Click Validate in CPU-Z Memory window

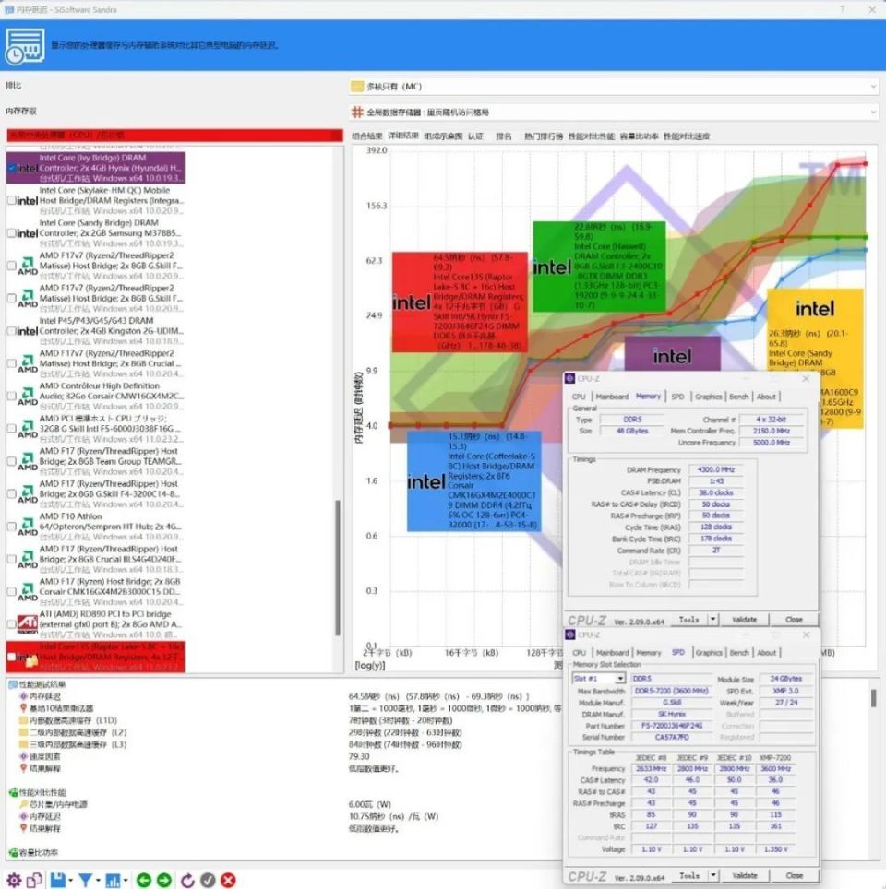point(744,620)
